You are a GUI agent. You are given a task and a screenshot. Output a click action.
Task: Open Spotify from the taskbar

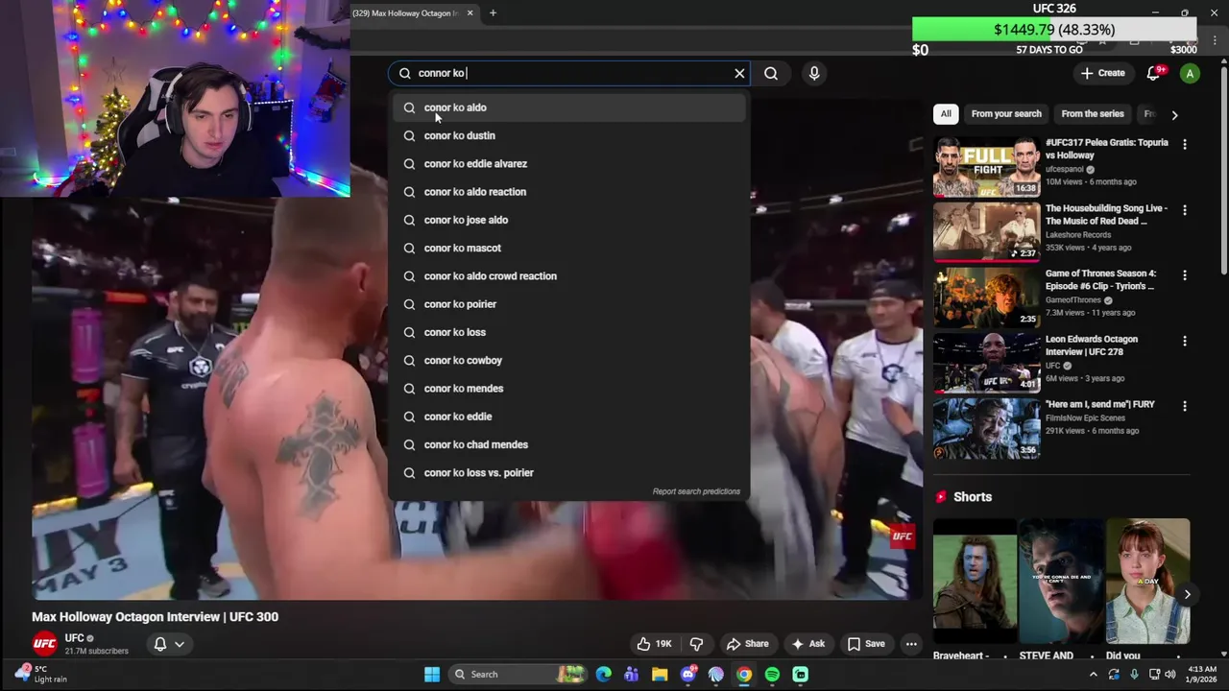(x=772, y=675)
